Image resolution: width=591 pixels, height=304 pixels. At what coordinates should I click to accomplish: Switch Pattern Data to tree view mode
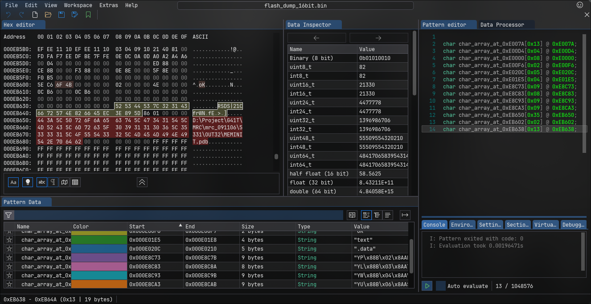(x=377, y=215)
